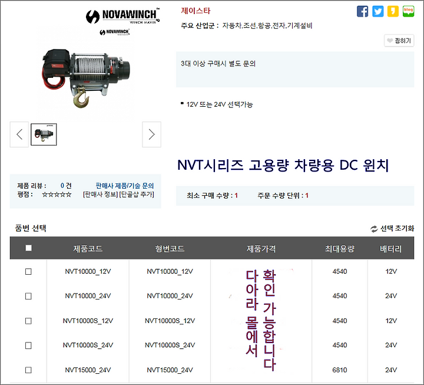Click the NOVAWINCH brand logo
The width and height of the screenshot is (424, 385).
[122, 17]
